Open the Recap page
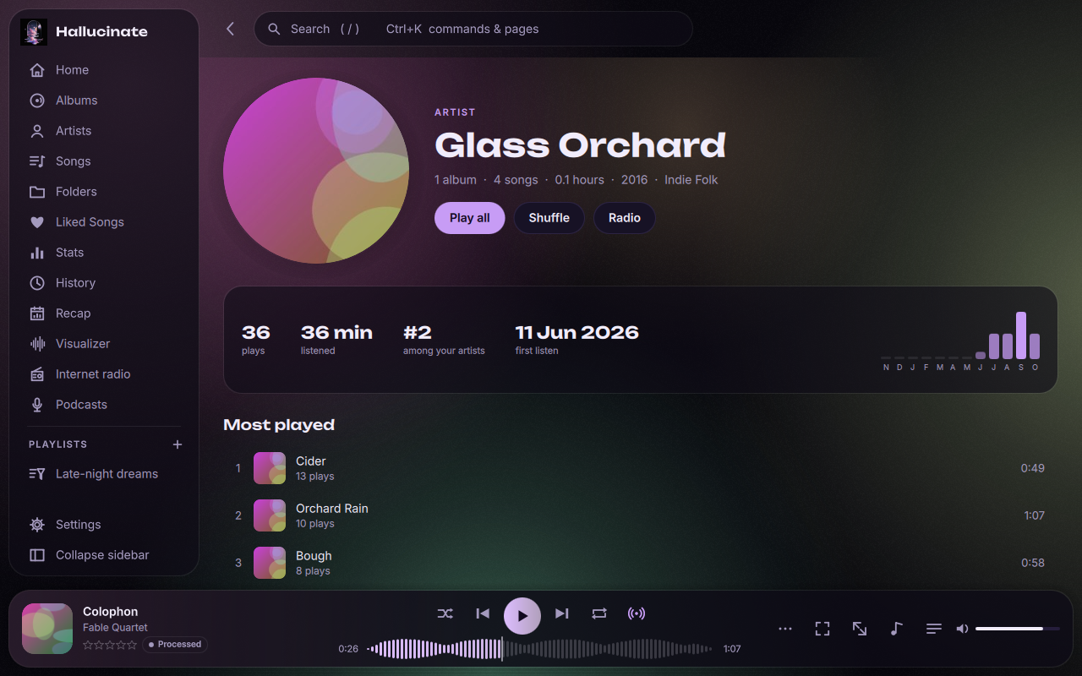1082x676 pixels. (x=104, y=313)
